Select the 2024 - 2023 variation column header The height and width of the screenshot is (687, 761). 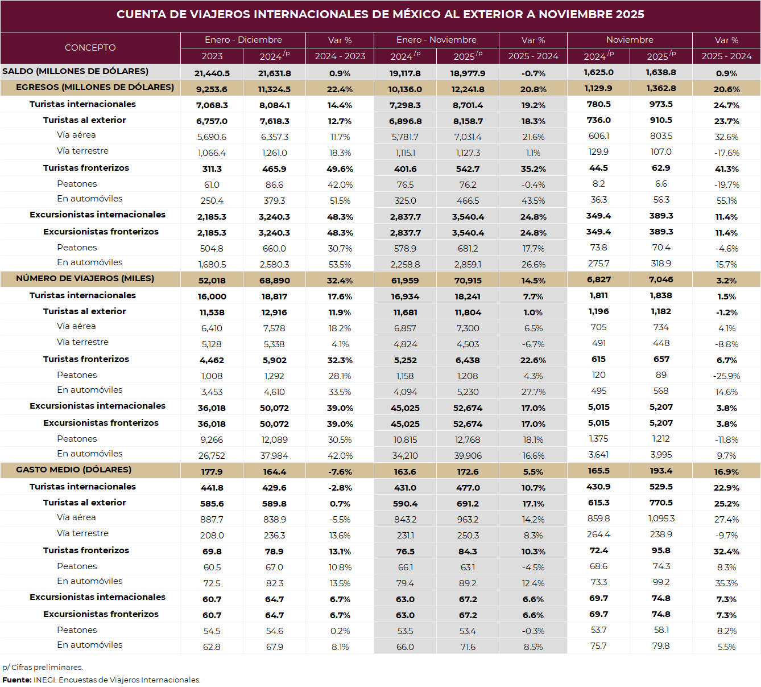pyautogui.click(x=340, y=56)
